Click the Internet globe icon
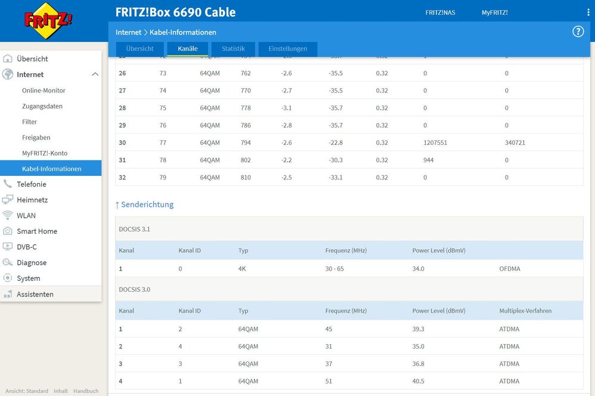 pyautogui.click(x=8, y=74)
